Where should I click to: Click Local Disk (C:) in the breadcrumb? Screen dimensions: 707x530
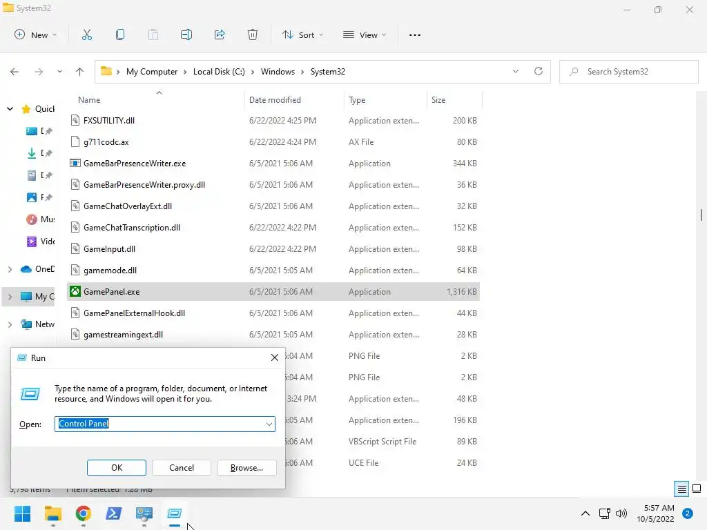tap(219, 72)
